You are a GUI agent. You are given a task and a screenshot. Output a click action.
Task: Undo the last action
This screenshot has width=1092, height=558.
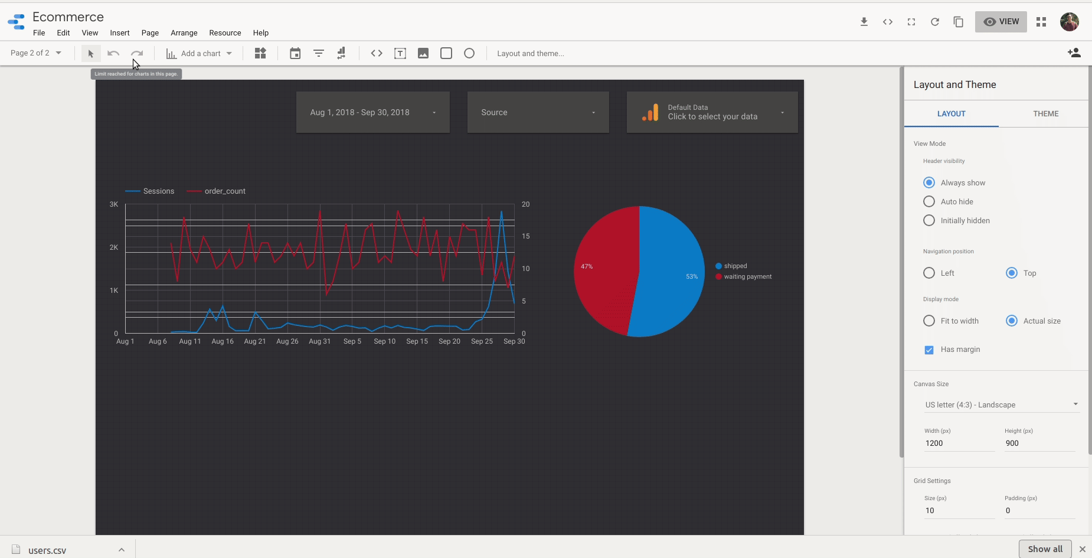point(113,54)
